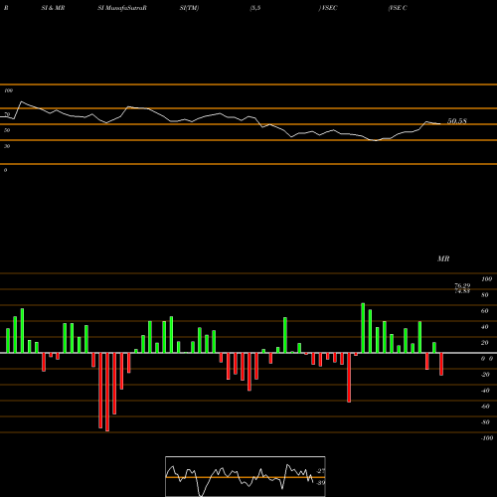Click the -39 value in mini chart
Image resolution: width=497 pixels, height=497 pixels.
(321, 482)
